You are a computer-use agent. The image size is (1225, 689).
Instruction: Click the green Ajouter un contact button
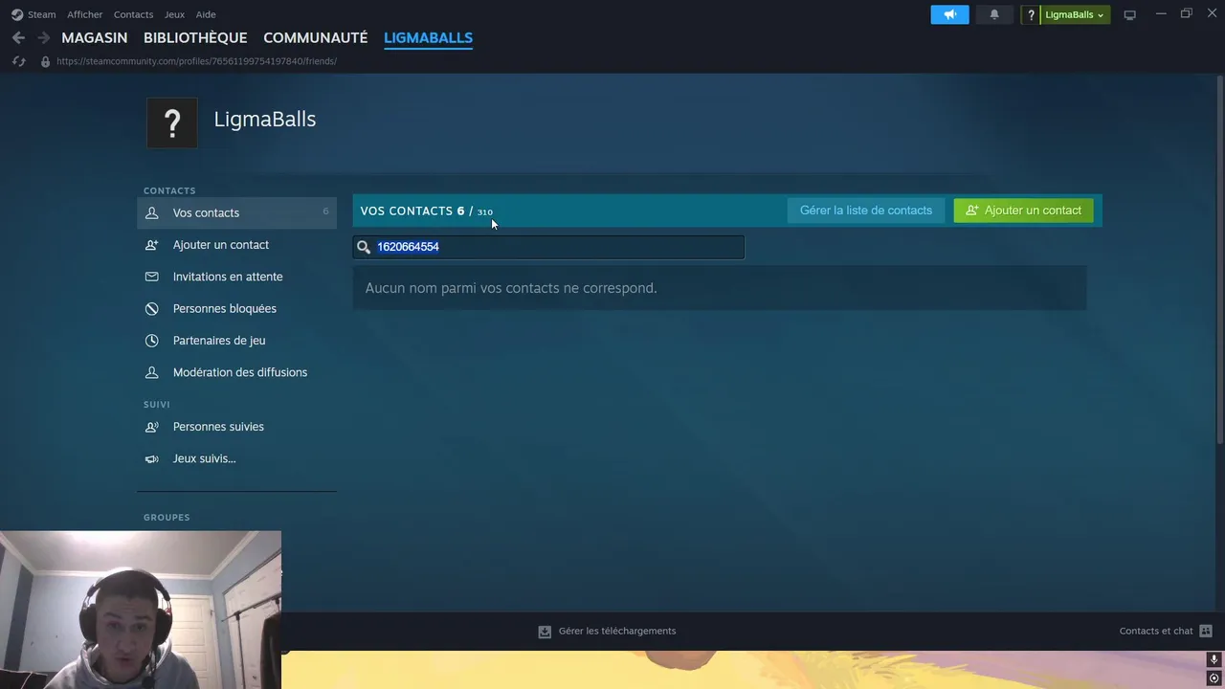(x=1023, y=211)
